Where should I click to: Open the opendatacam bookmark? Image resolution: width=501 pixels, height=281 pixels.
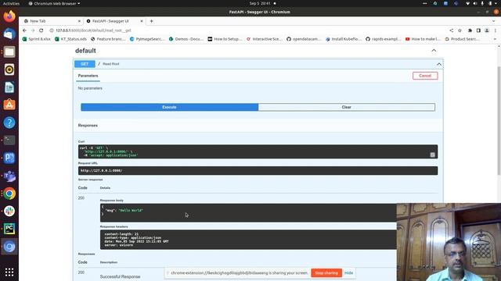click(x=304, y=39)
